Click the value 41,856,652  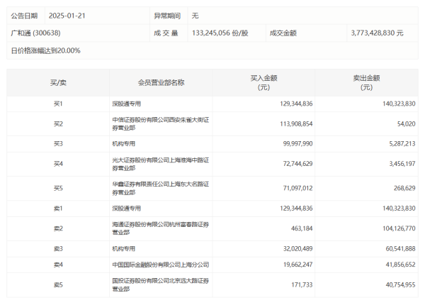tap(401, 265)
